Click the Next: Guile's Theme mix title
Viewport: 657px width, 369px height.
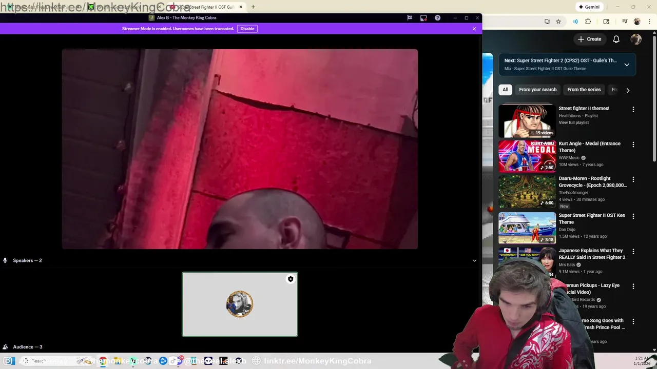(561, 60)
